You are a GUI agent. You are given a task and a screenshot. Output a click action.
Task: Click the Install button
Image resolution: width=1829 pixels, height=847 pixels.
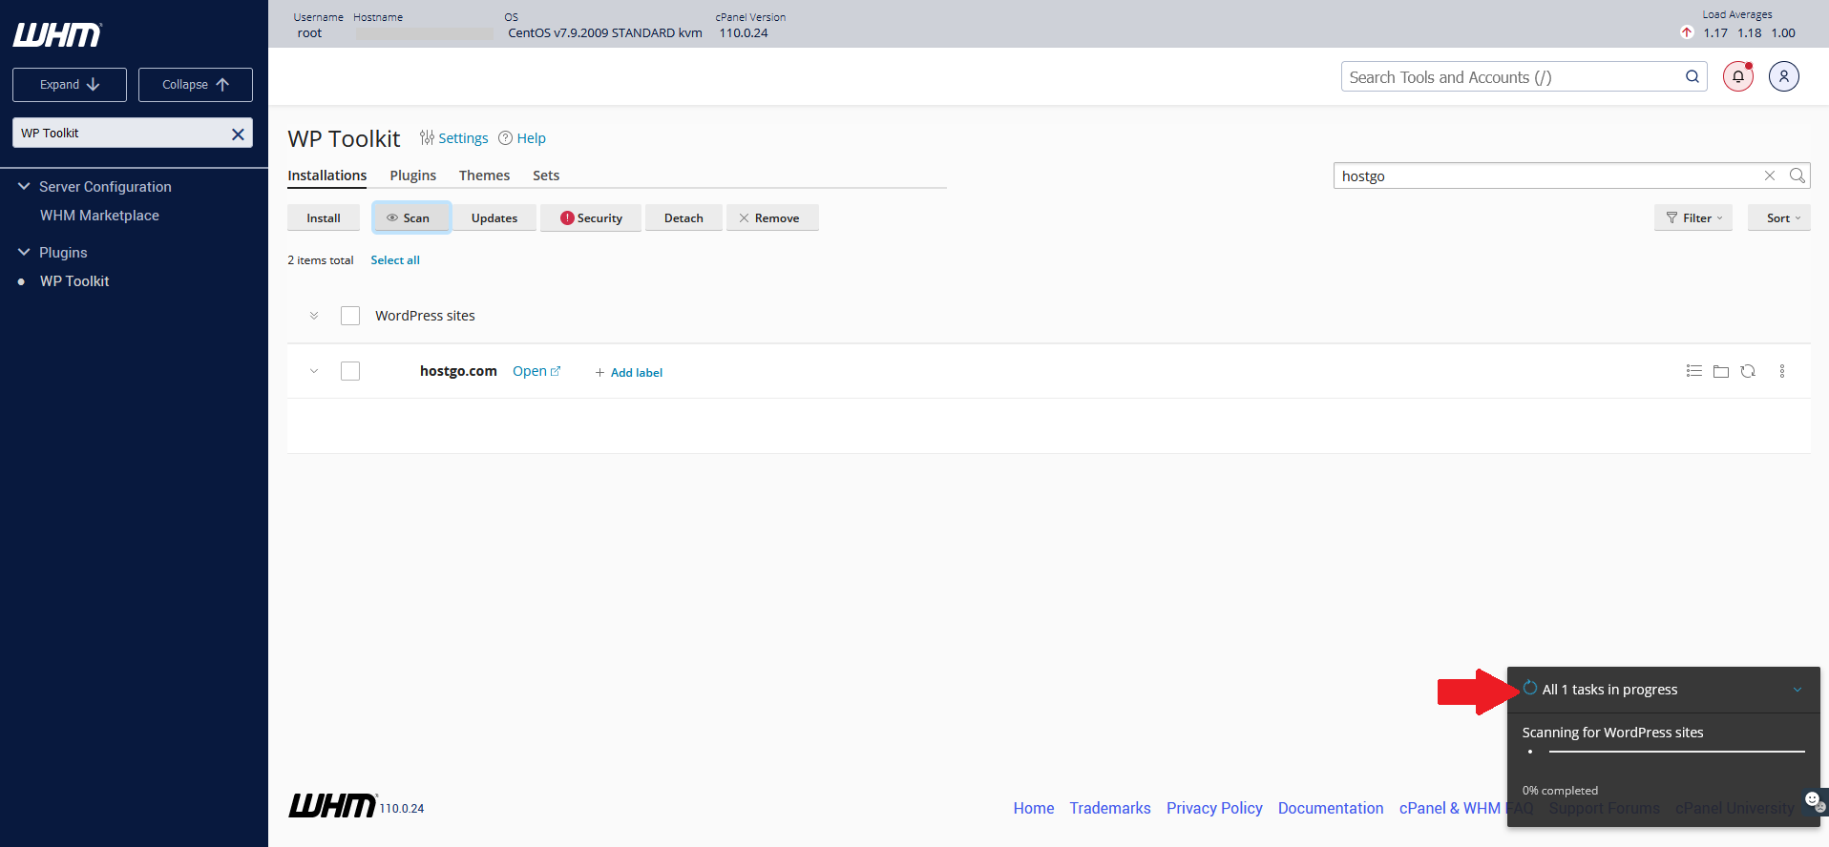324,217
